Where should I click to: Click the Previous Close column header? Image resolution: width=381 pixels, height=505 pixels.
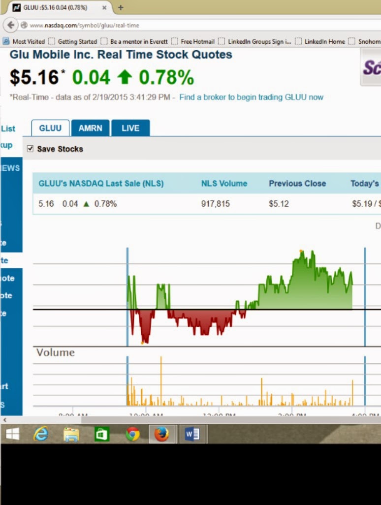pyautogui.click(x=297, y=184)
